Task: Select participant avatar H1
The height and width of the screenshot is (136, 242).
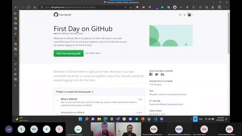Action: [x=34, y=129]
